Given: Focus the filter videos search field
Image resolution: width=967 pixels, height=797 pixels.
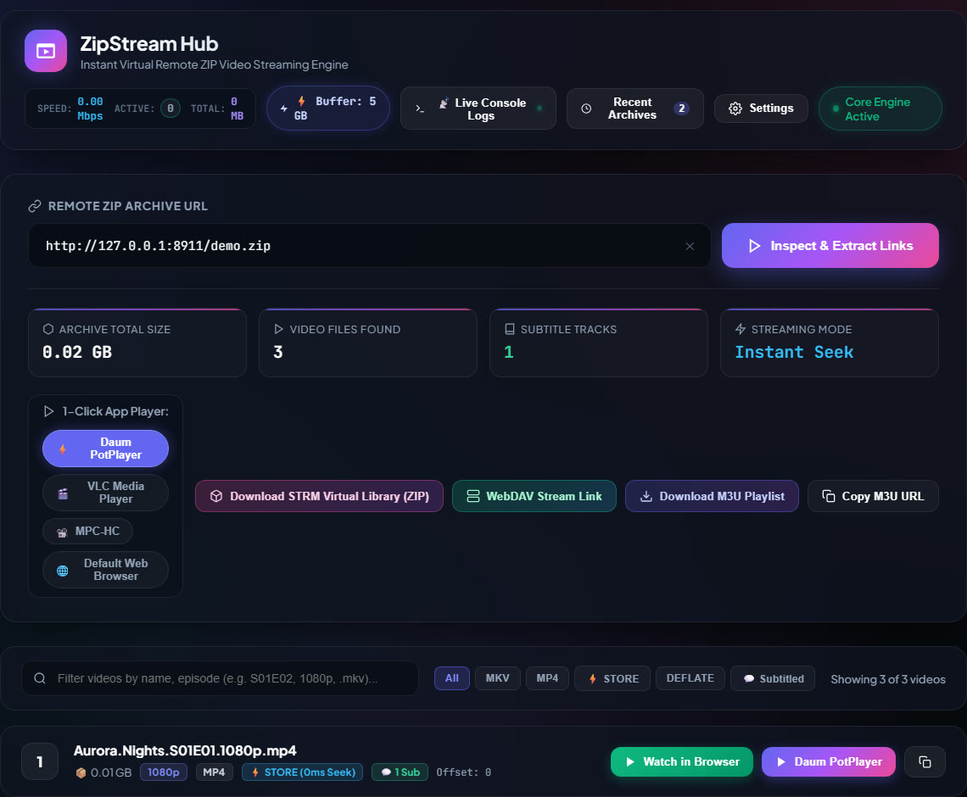Looking at the screenshot, I should (221, 678).
